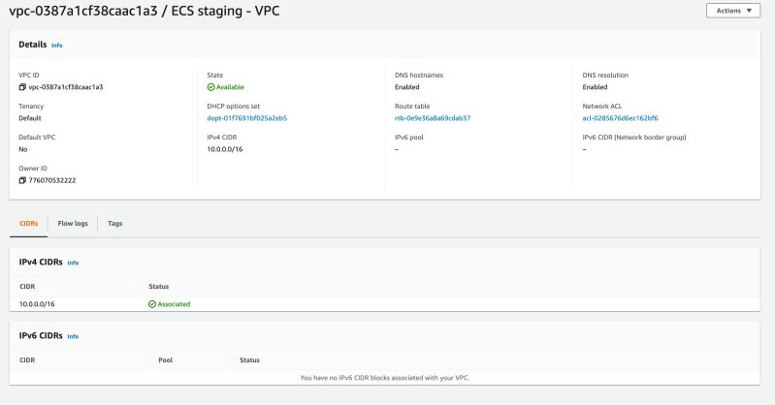Click the CIDR column header in IPv4 table
Image resolution: width=775 pixels, height=405 pixels.
click(27, 287)
